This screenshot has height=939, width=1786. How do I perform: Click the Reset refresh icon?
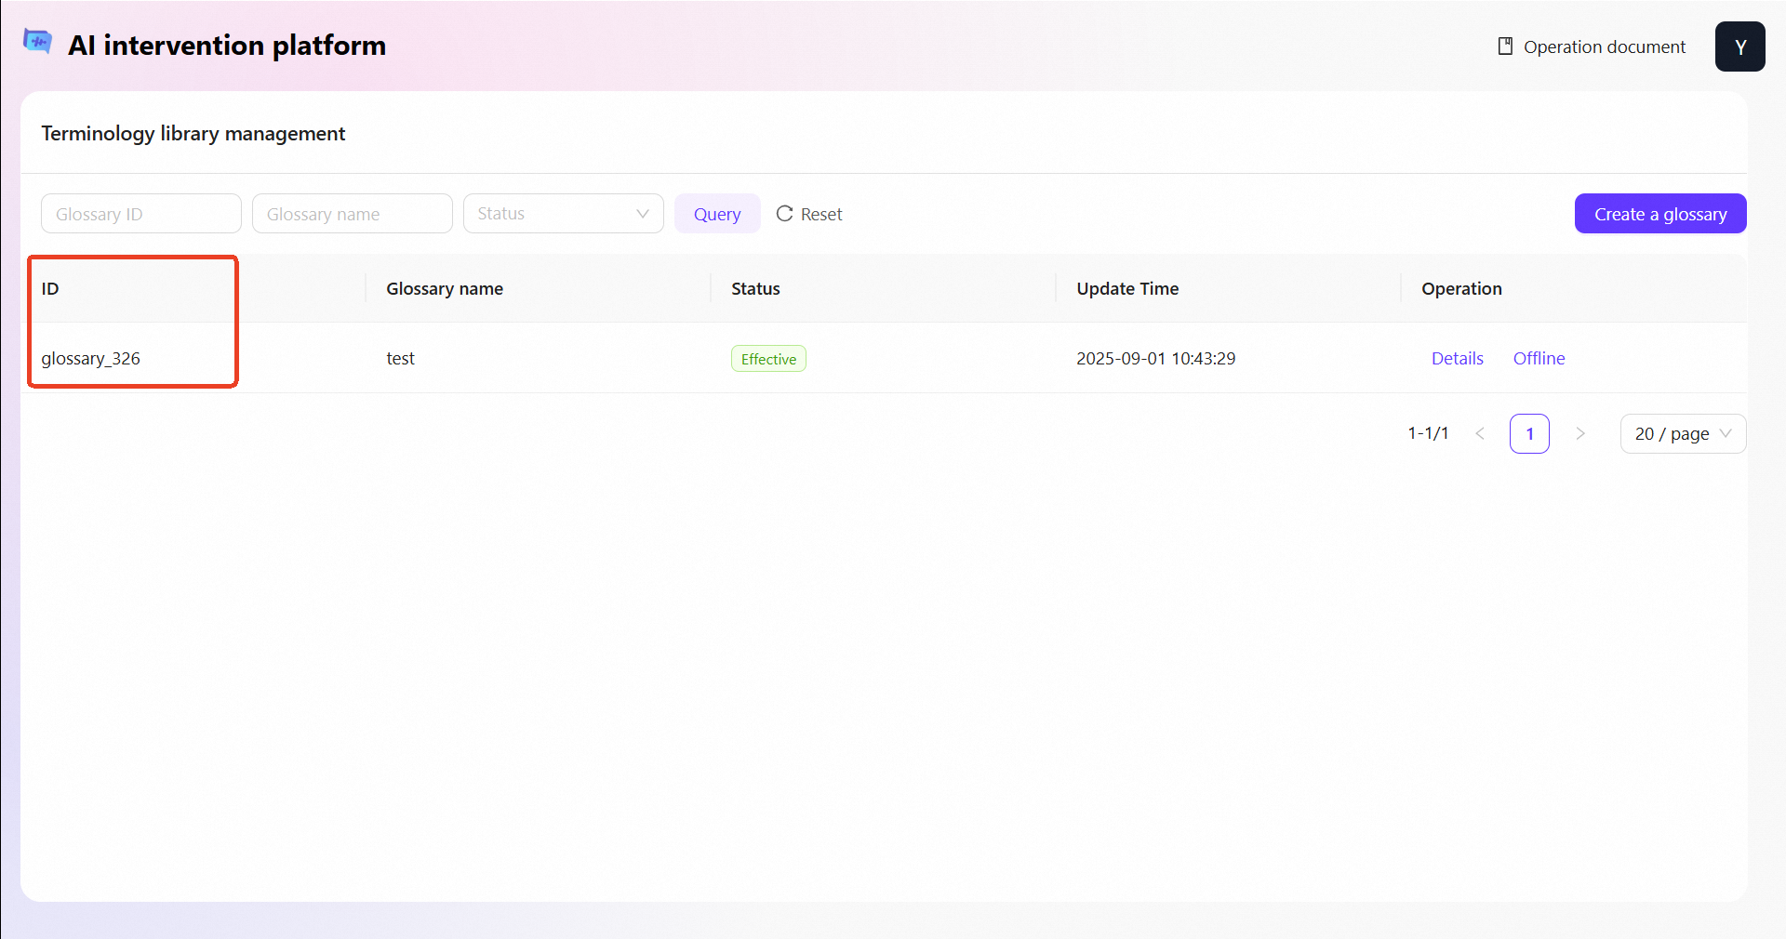[784, 214]
